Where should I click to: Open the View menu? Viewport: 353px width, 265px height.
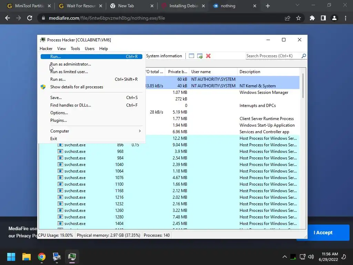(61, 49)
